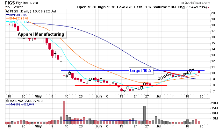Click the 7 price axis label
Image resolution: width=223 pixels, height=129 pixels.
[x=214, y=91]
